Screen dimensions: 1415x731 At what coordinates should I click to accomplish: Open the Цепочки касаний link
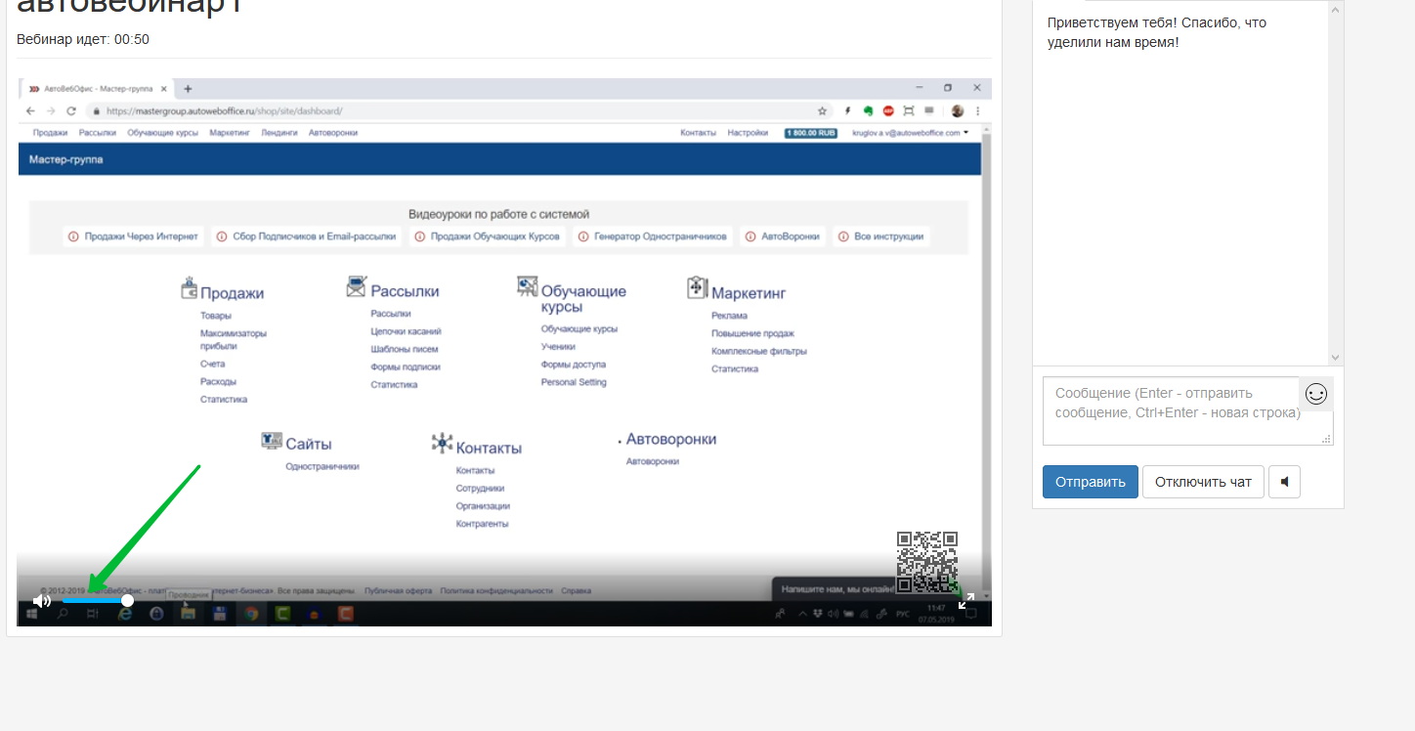click(x=406, y=331)
